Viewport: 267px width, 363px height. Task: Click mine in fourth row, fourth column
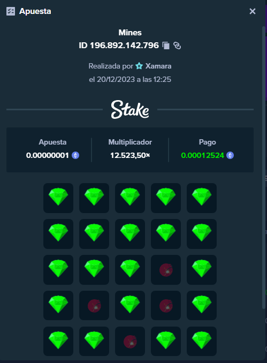pyautogui.click(x=166, y=306)
